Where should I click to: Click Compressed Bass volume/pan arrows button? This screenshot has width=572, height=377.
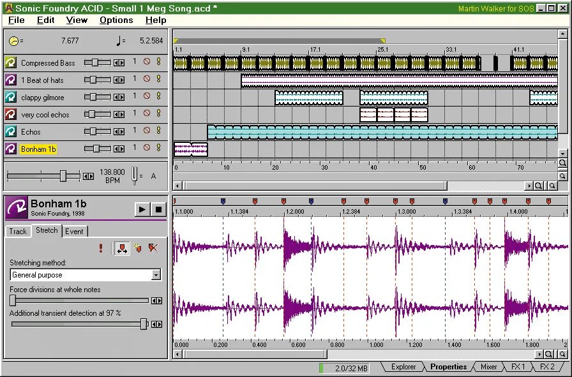click(x=119, y=63)
